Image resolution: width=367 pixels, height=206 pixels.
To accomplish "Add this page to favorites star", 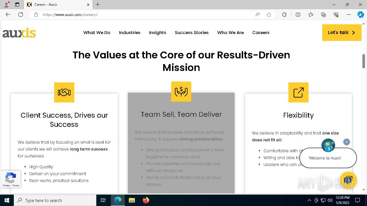I will [x=269, y=15].
